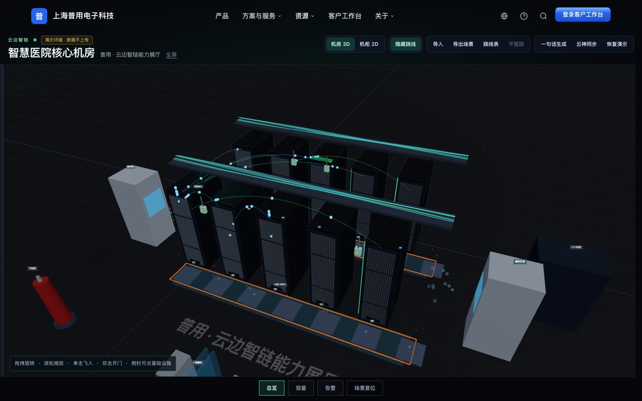Click the 拖拽旋转 hint text
The image size is (642, 401).
click(25, 363)
